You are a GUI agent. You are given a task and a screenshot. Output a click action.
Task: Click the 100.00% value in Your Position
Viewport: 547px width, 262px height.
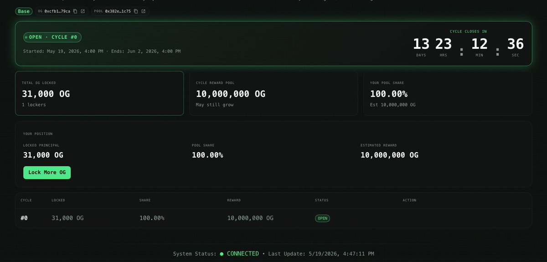tap(207, 155)
